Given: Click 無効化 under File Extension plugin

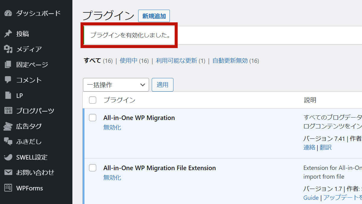Looking at the screenshot, I should point(112,178).
